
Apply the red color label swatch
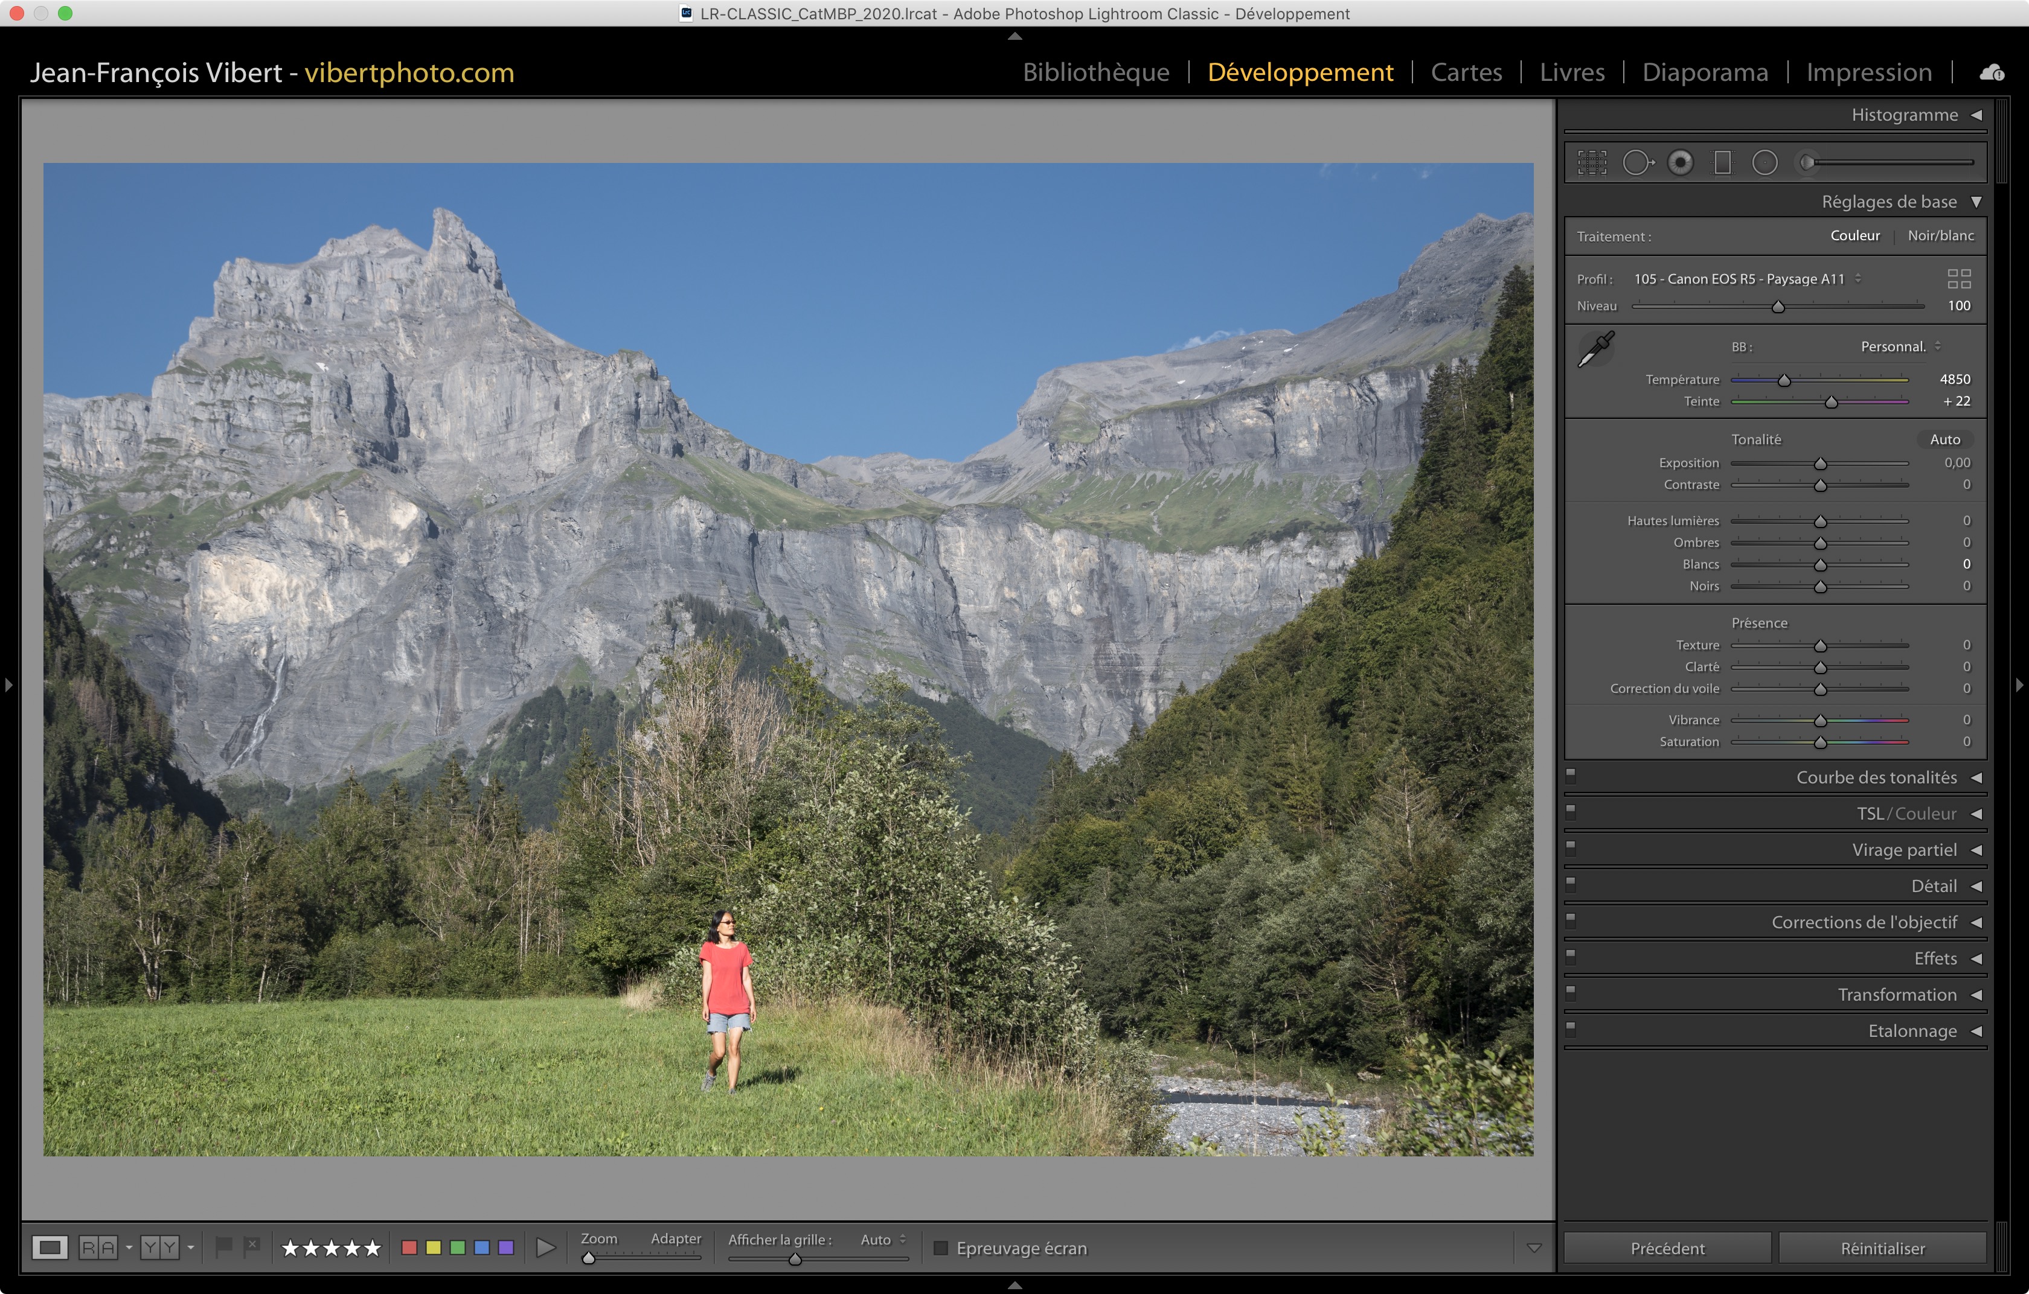tap(409, 1248)
